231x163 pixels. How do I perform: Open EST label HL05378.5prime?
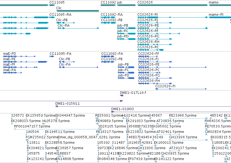pos(56,121)
